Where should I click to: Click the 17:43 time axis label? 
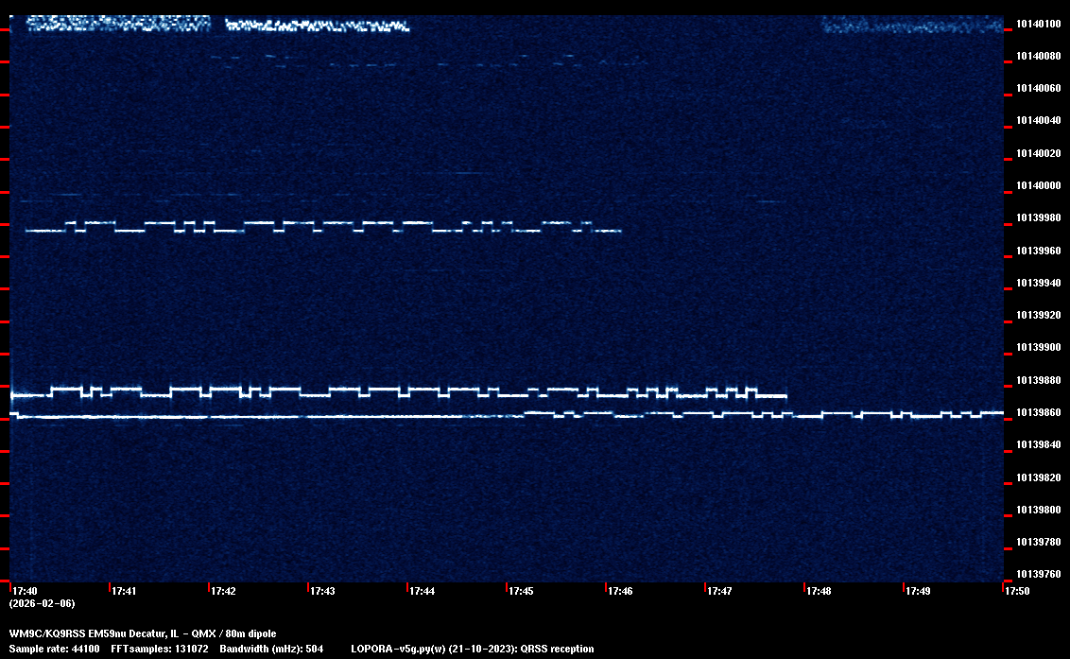[323, 591]
